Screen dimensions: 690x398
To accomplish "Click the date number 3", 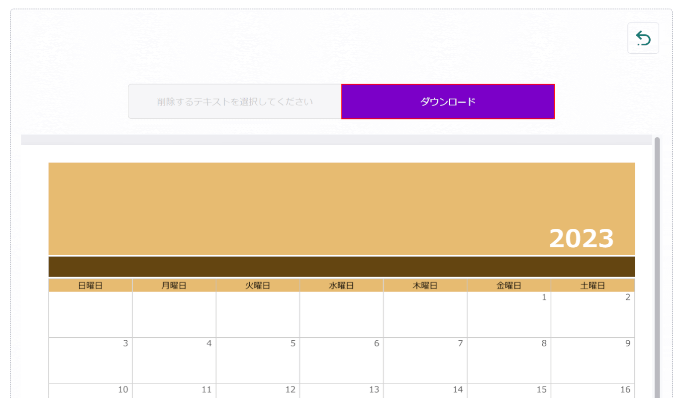I will [x=125, y=343].
